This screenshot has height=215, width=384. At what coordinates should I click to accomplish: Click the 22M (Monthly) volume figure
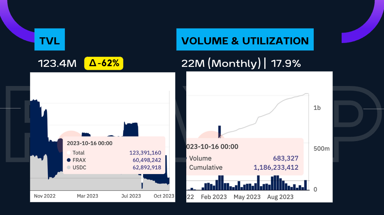coord(221,63)
